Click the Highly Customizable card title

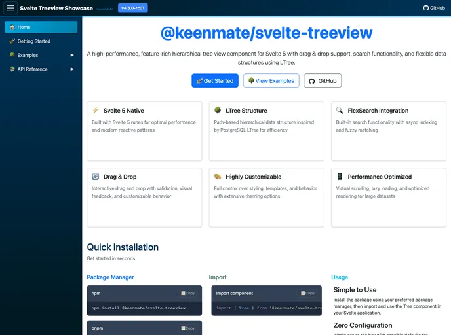[254, 177]
